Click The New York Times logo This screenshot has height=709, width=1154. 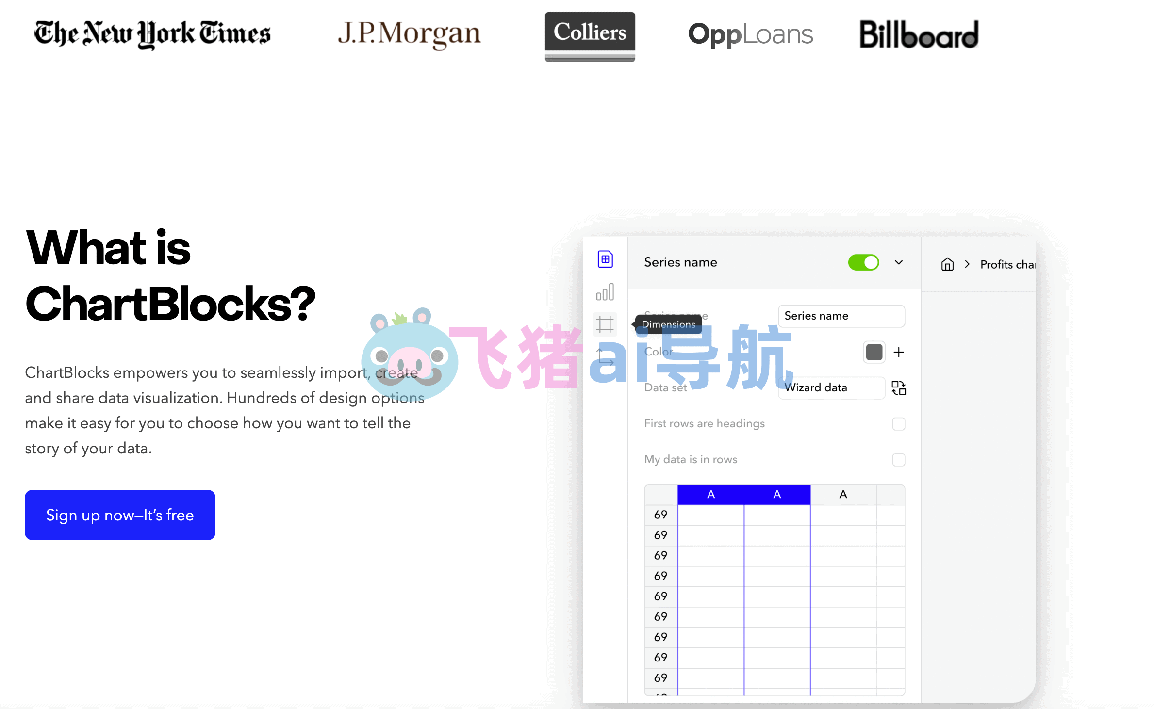152,34
